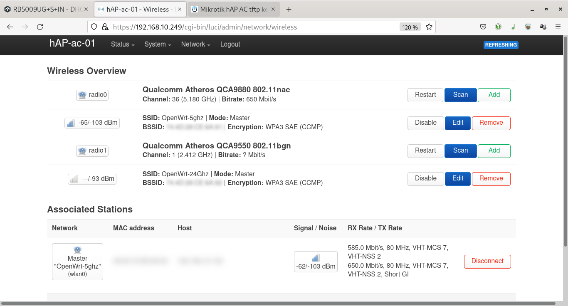Viewport: 568px width, 306px height.
Task: Save page to Pocket
Action: [x=483, y=27]
